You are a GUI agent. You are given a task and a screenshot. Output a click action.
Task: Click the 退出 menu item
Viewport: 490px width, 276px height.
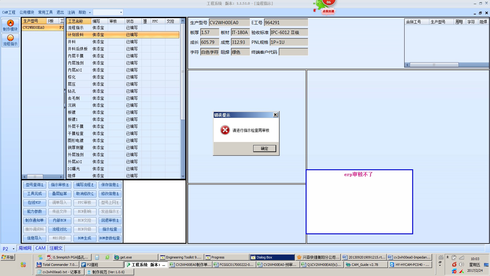[x=60, y=12]
